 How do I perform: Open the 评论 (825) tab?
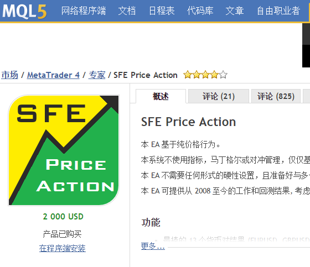[x=276, y=96]
